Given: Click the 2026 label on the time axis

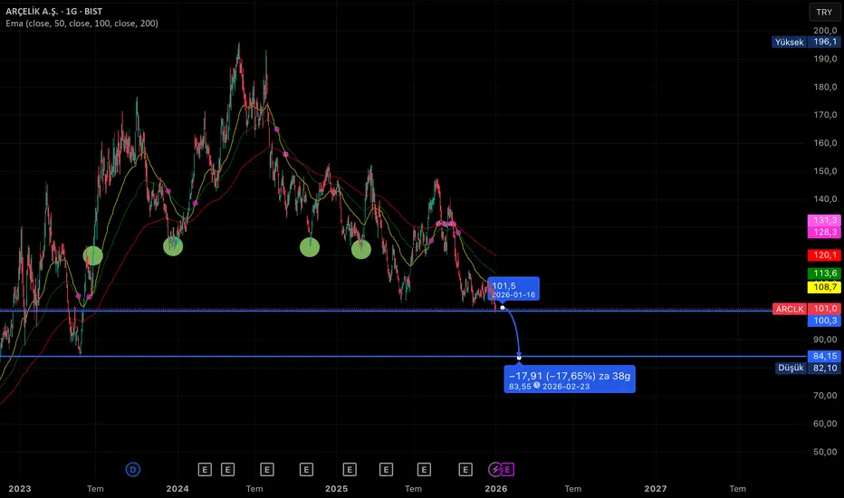Looking at the screenshot, I should point(495,488).
